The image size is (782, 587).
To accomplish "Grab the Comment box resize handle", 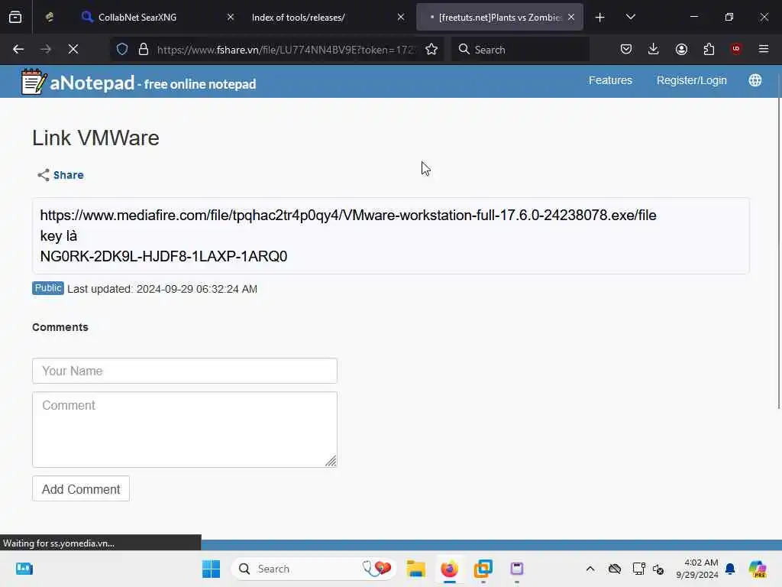I will 331,461.
